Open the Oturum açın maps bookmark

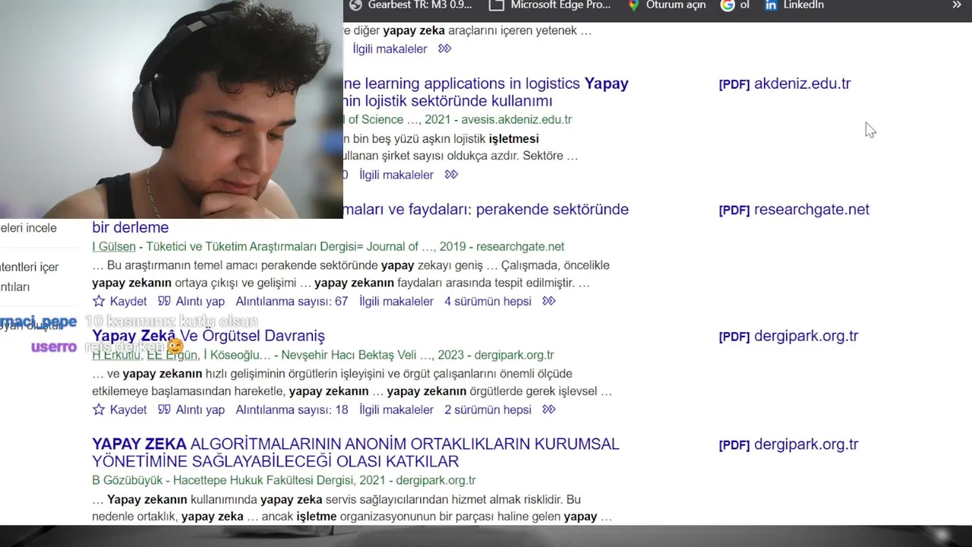click(666, 5)
